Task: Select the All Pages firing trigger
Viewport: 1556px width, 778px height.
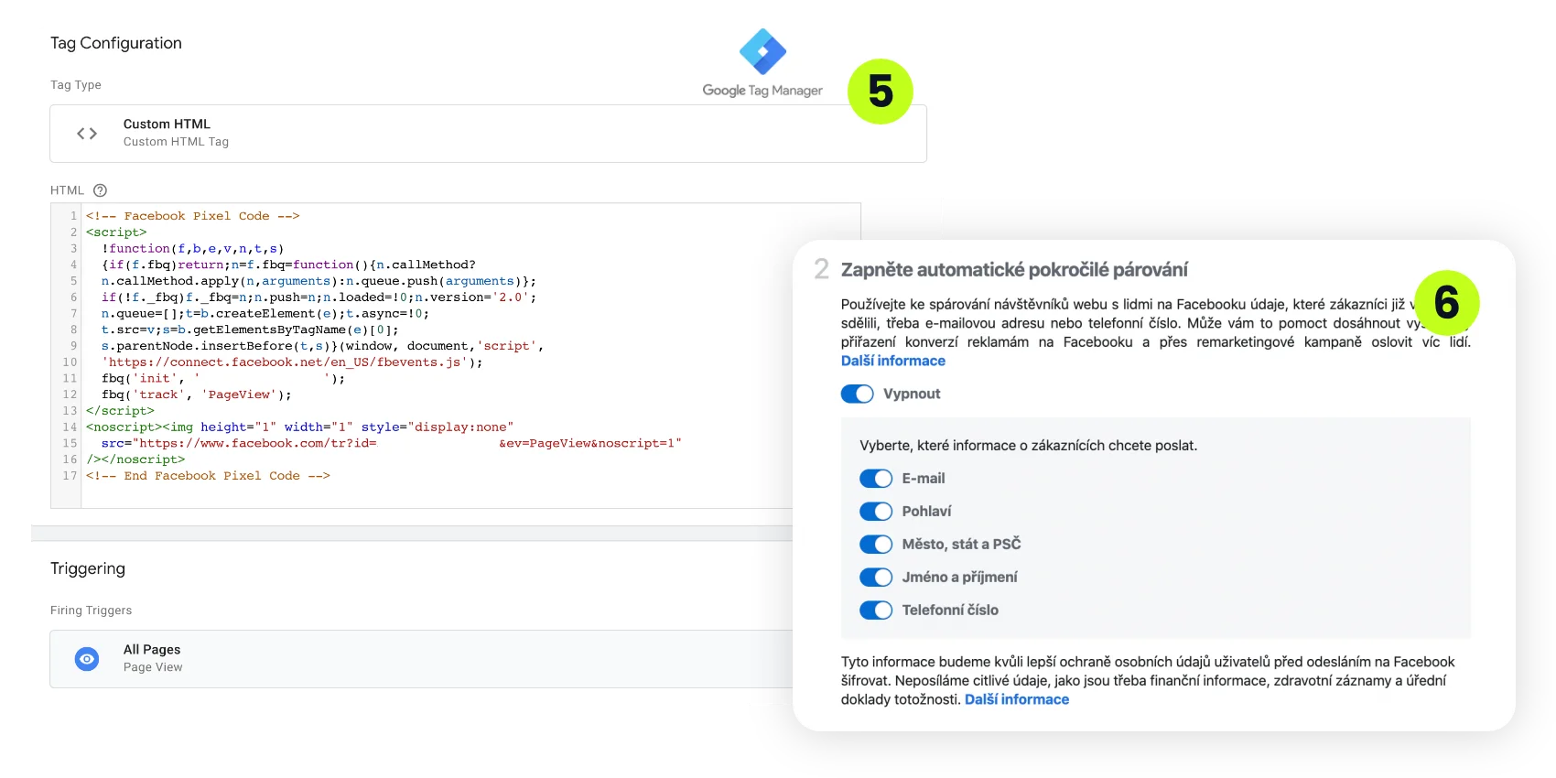Action: (421, 659)
